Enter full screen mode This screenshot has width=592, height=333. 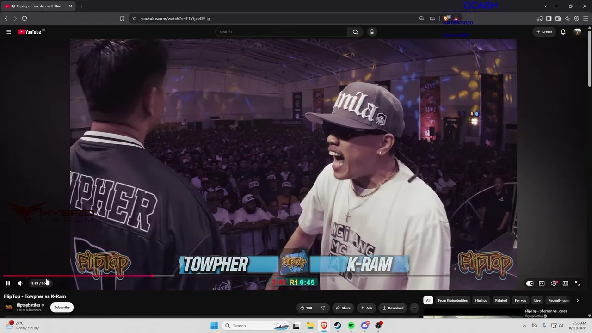click(x=578, y=284)
